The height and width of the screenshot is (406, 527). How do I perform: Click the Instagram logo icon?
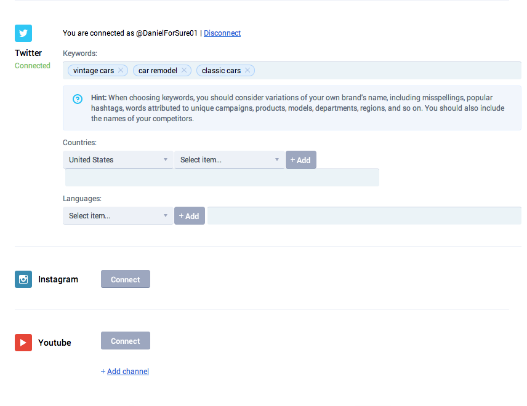[x=23, y=279]
